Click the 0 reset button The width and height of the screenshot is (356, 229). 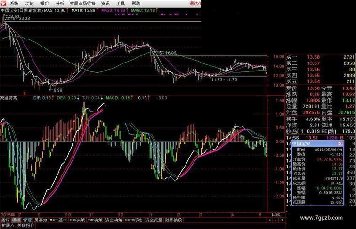coord(282,220)
